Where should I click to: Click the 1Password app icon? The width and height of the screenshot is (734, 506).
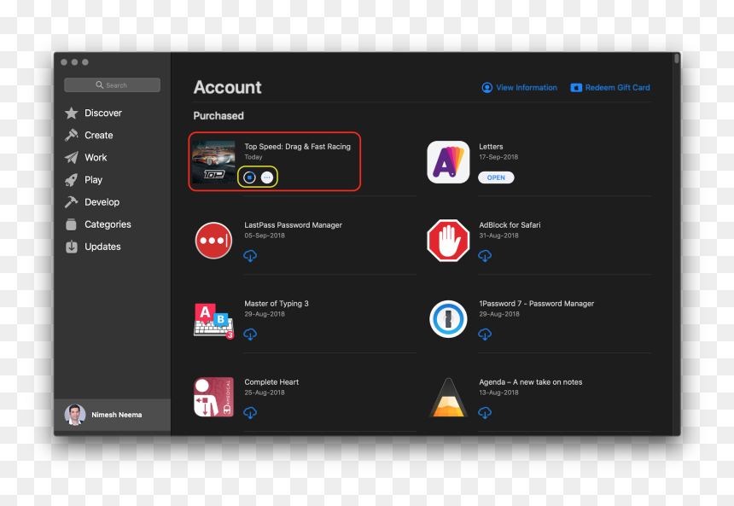[x=448, y=319]
